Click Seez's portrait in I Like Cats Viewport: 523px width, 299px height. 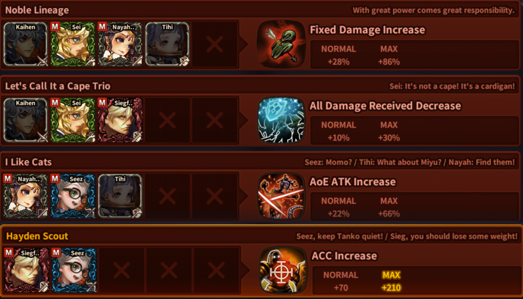pos(73,196)
